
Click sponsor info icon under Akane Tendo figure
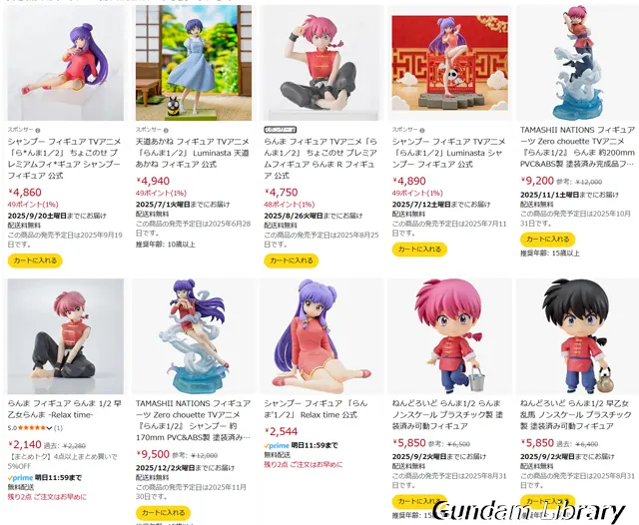166,131
